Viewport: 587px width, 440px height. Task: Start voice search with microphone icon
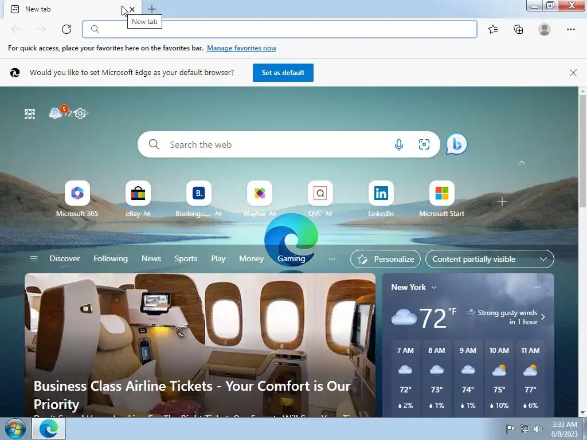click(399, 144)
